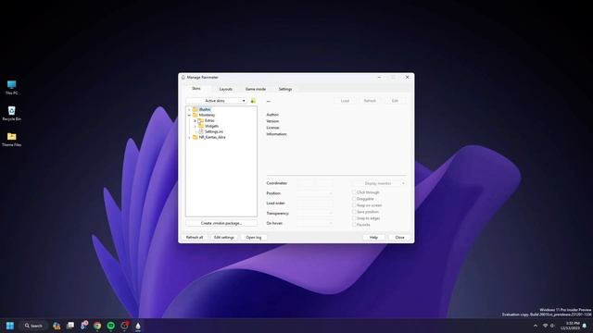The height and width of the screenshot is (333, 593).
Task: Open the second pinned app after Search
Action: pyautogui.click(x=70, y=326)
